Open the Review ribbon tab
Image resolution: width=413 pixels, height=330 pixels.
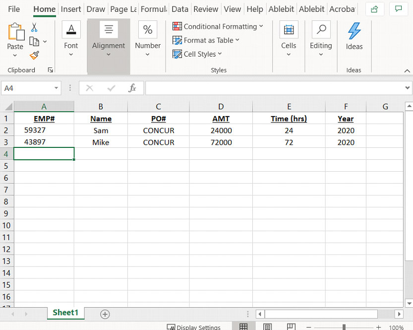pyautogui.click(x=205, y=8)
